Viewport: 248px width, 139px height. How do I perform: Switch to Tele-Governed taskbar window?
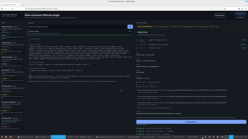click(43, 137)
